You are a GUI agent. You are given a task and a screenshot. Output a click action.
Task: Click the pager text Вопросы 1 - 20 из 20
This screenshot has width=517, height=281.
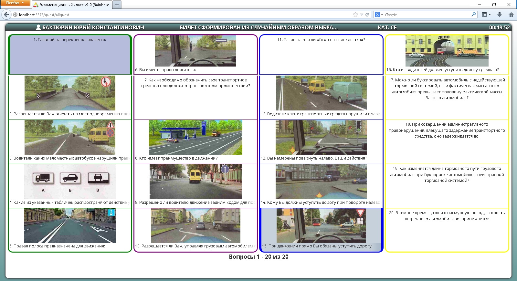[258, 257]
